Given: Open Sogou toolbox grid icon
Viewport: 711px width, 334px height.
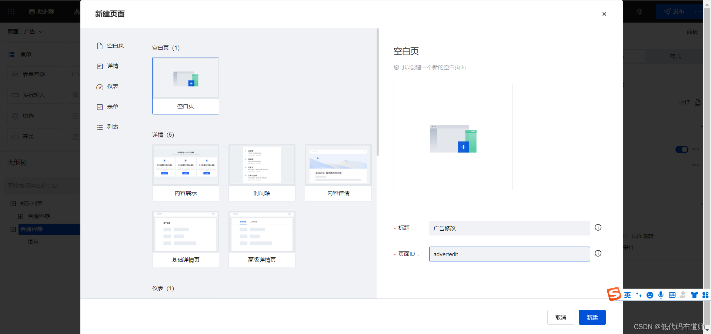Looking at the screenshot, I should click(705, 295).
